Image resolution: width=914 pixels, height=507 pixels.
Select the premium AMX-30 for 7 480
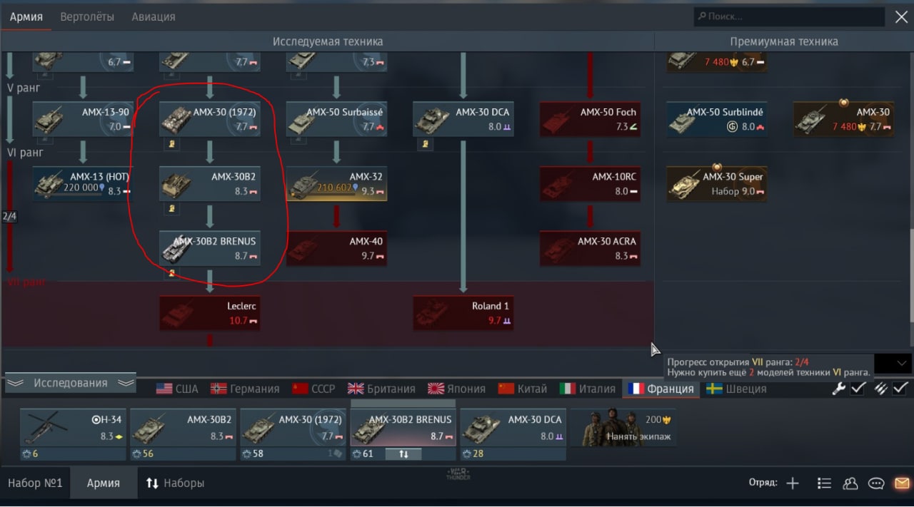tap(843, 119)
